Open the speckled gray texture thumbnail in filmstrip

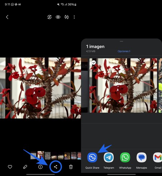(x=48, y=155)
